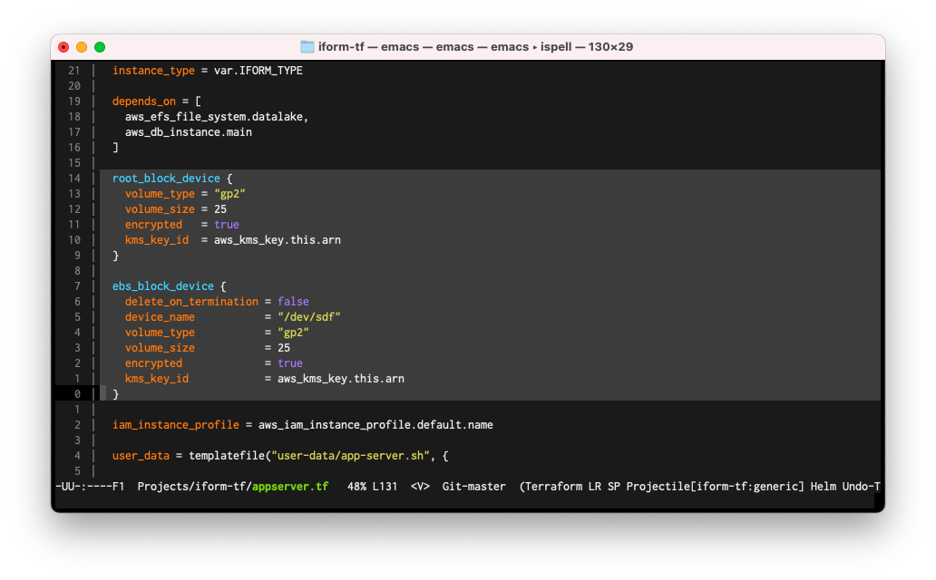Click the folder icon in the title bar

307,46
